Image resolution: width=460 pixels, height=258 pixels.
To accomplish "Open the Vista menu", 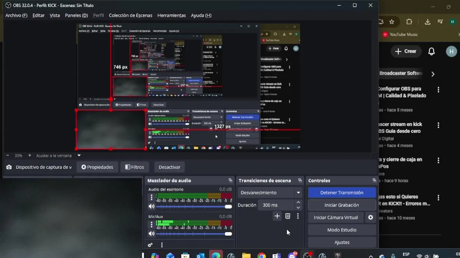I will [x=55, y=15].
